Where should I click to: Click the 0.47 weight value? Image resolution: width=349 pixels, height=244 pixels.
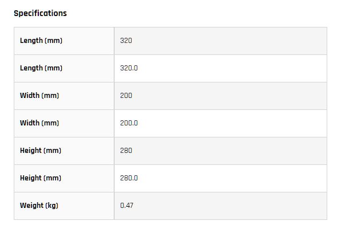(126, 205)
